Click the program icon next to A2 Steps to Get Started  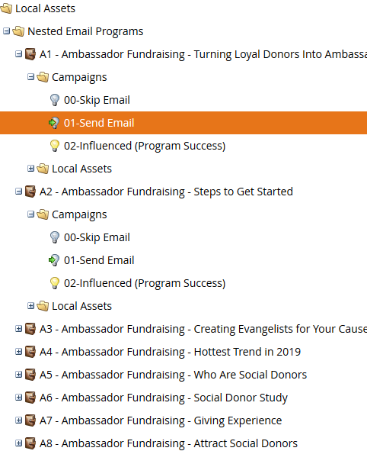click(30, 192)
